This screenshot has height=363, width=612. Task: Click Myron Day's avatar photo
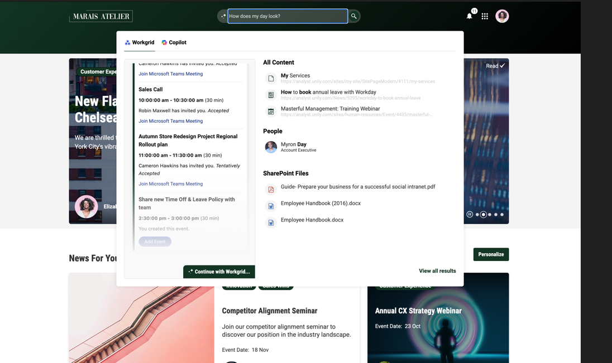point(271,147)
